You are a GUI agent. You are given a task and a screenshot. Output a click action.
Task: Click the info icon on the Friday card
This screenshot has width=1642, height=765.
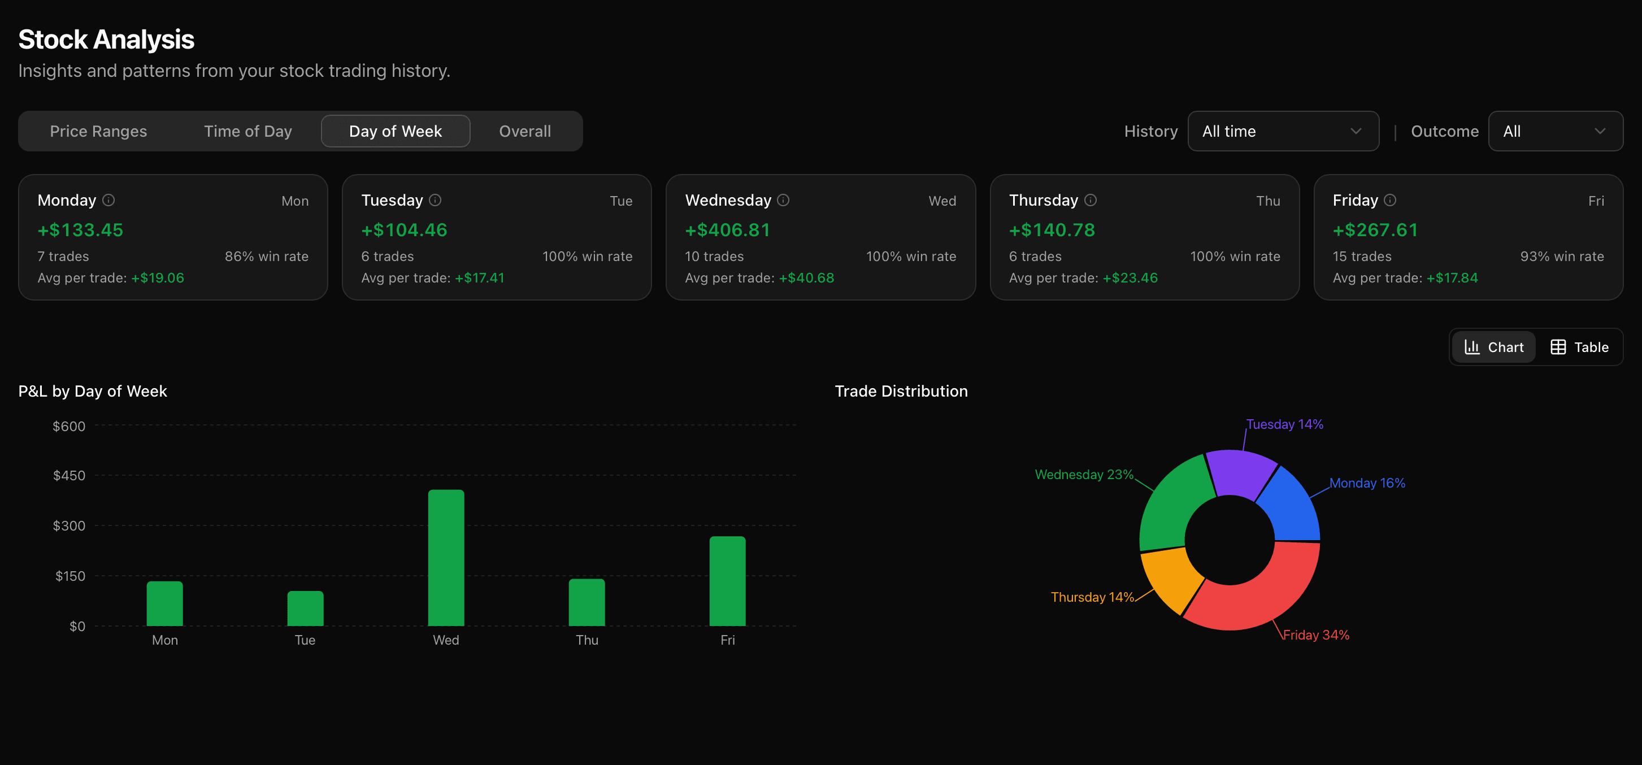click(x=1391, y=199)
